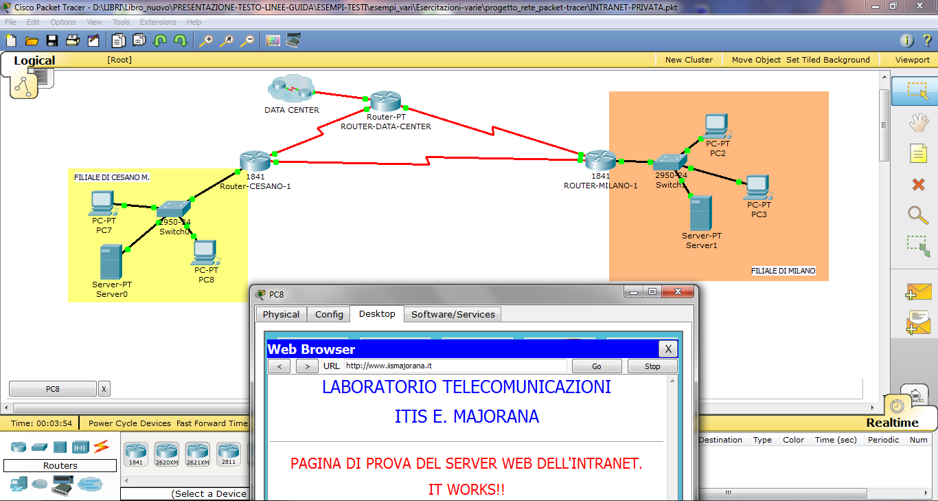Click Move Object button
Screen dimensions: 938x501
[756, 60]
